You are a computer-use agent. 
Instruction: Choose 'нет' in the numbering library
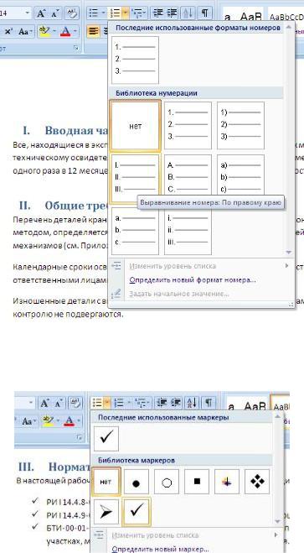(x=135, y=126)
